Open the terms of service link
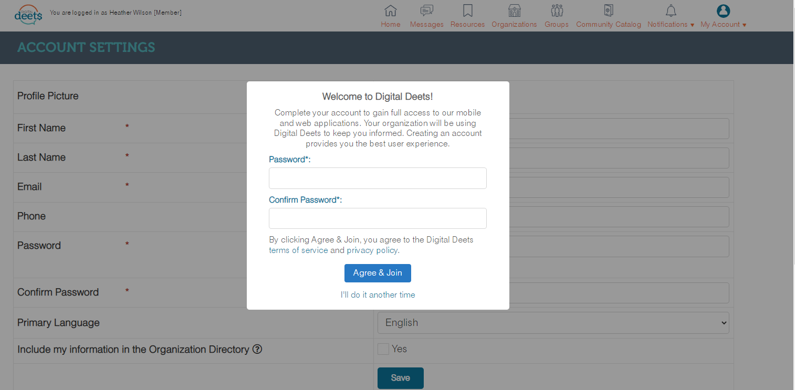Screen dimensions: 795x390 click(x=299, y=250)
